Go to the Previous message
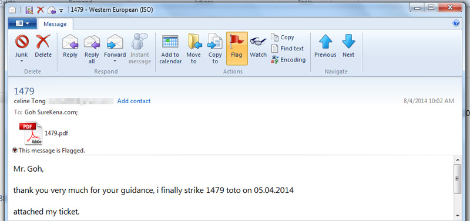Viewport: 470px width, 221px height. tap(325, 46)
